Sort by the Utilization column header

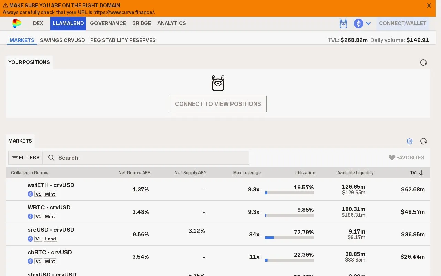[305, 173]
